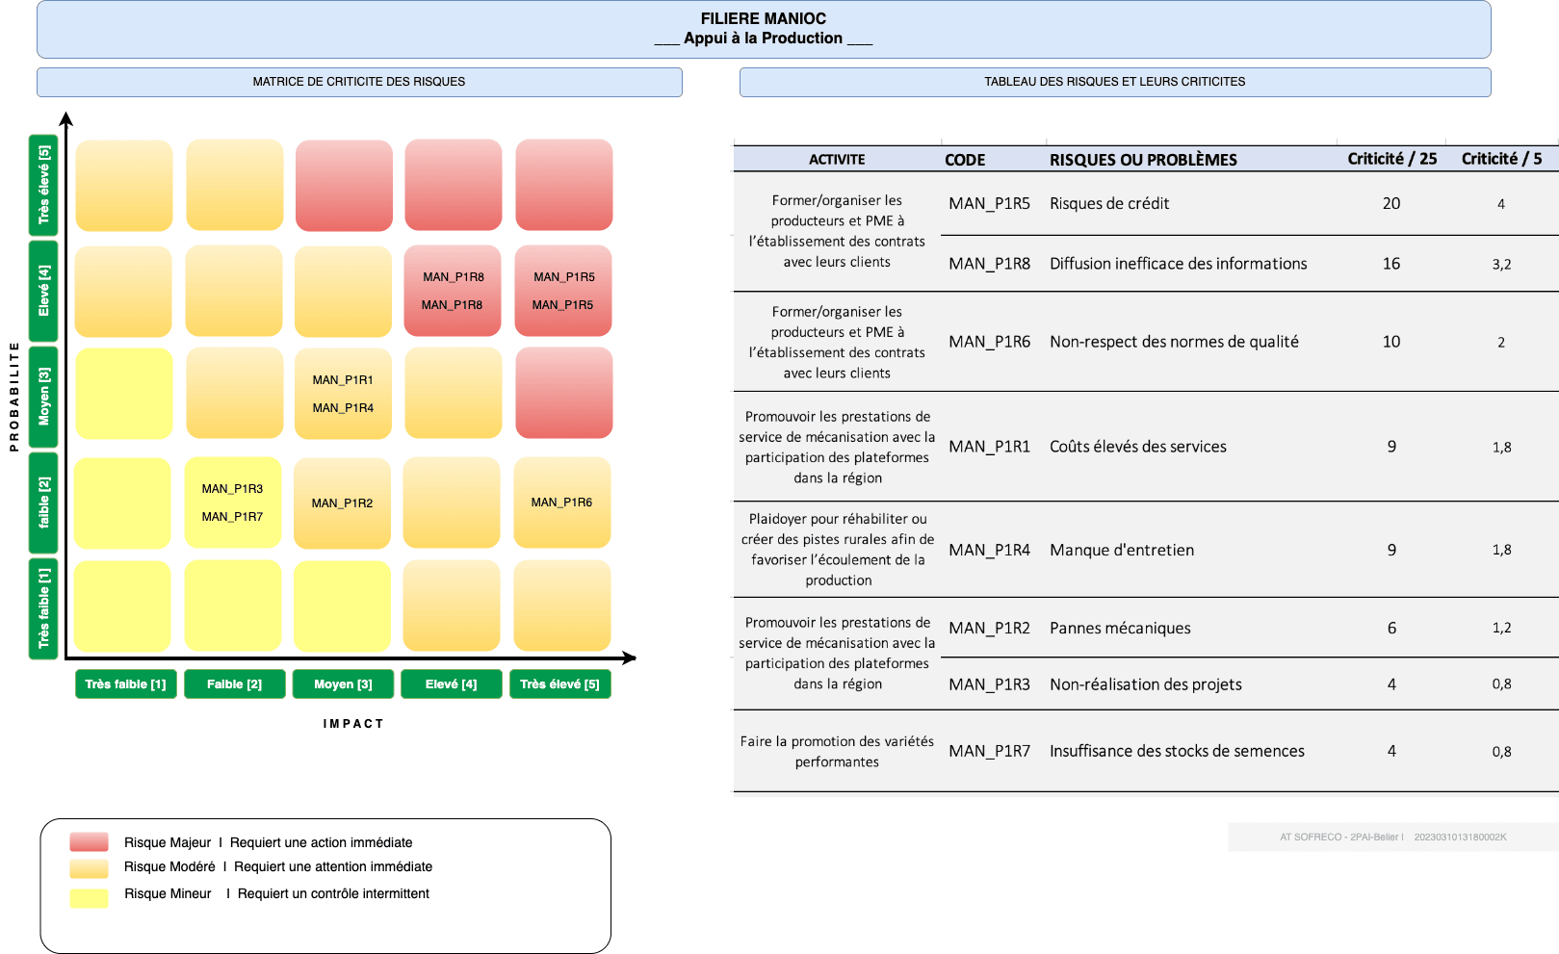Click the red Risque Majeur legend swatch
Viewport: 1559px width, 954px height.
click(x=89, y=842)
